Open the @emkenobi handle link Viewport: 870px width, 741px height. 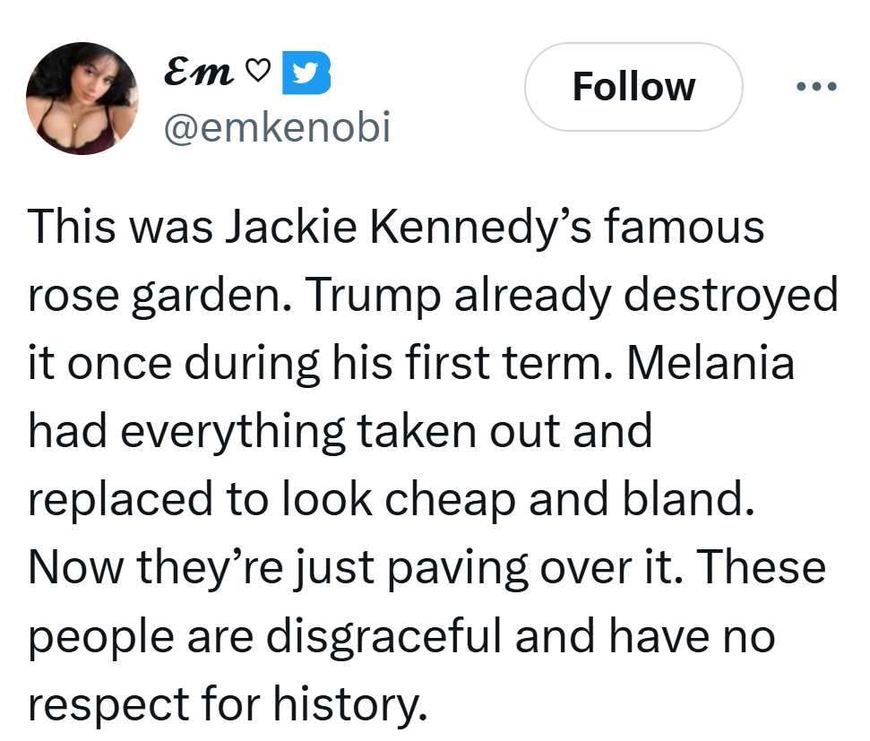tap(275, 128)
